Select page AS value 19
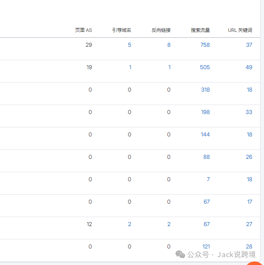The image size is (264, 265). pyautogui.click(x=89, y=67)
